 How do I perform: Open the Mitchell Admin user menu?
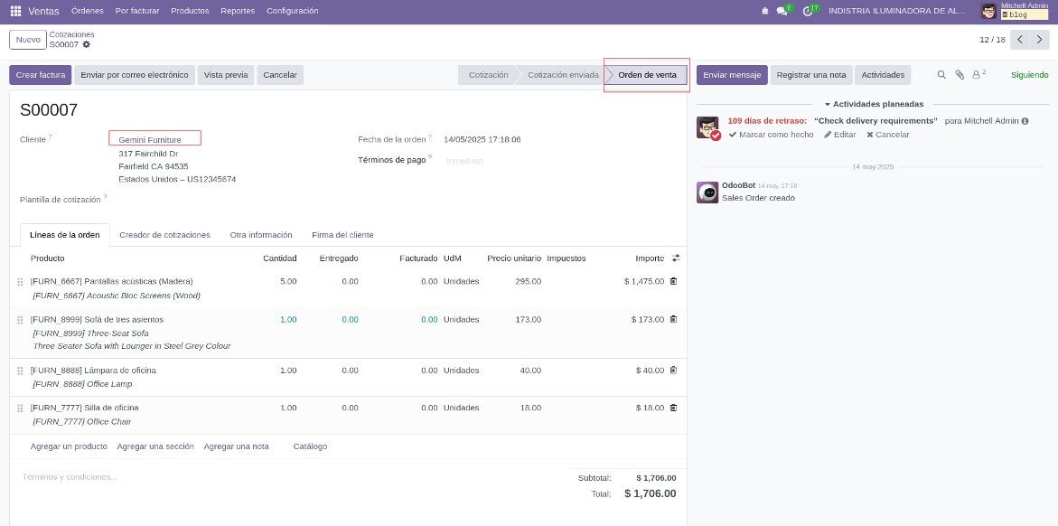(1016, 11)
